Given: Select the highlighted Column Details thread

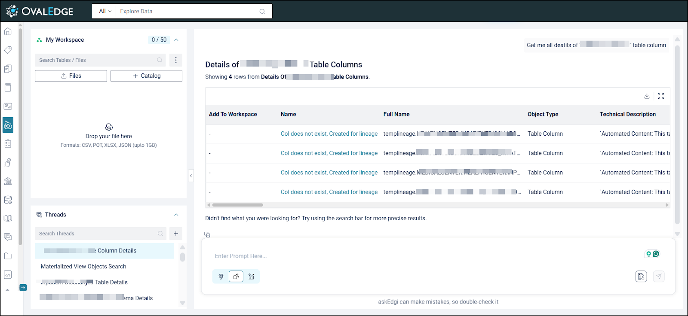Looking at the screenshot, I should 104,251.
